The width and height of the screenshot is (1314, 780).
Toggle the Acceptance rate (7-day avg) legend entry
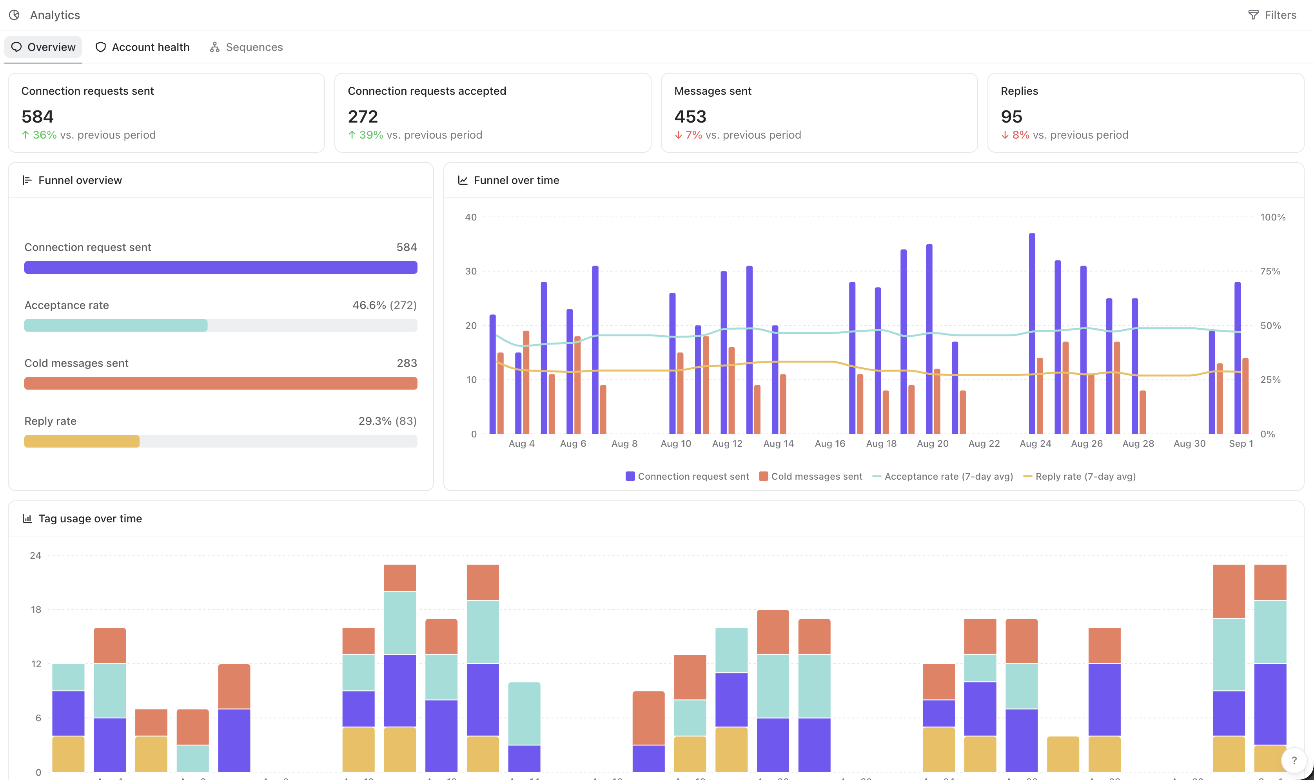943,476
